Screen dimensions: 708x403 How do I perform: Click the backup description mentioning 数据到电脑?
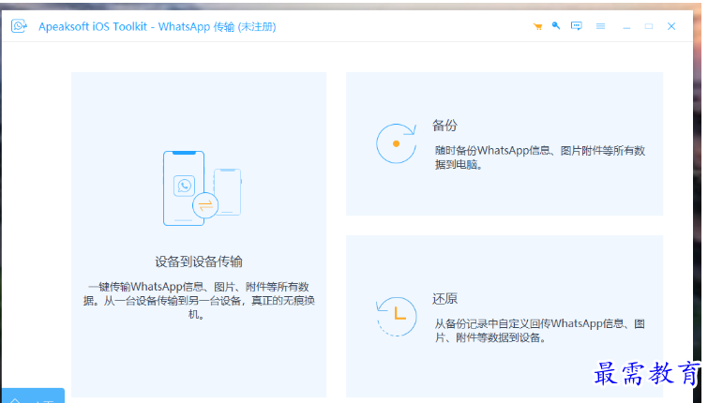coord(539,157)
